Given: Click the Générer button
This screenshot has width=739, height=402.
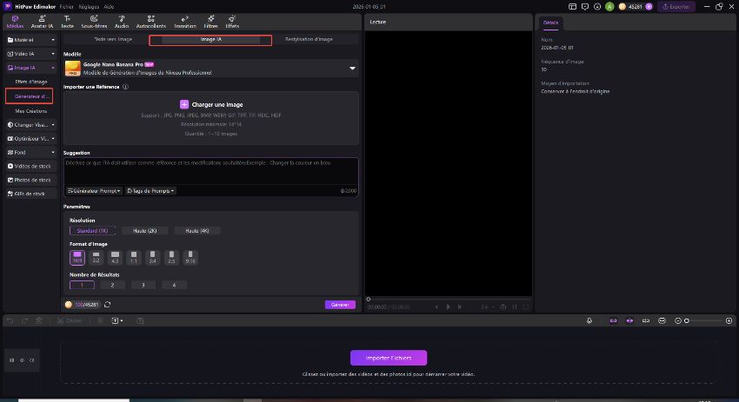Looking at the screenshot, I should pos(340,305).
